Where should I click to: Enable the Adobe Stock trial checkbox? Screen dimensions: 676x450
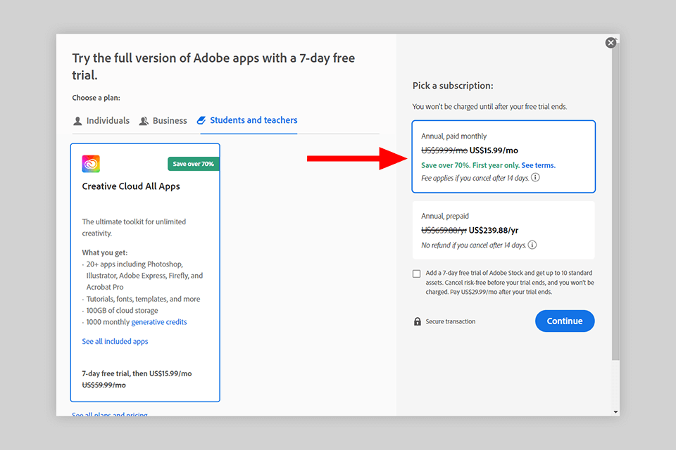pos(416,274)
